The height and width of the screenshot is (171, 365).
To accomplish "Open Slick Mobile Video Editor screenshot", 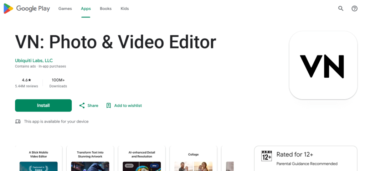I will coord(38,159).
